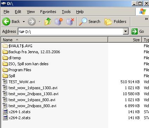Show the Folders pane
The image size is (149, 128).
(115, 22)
